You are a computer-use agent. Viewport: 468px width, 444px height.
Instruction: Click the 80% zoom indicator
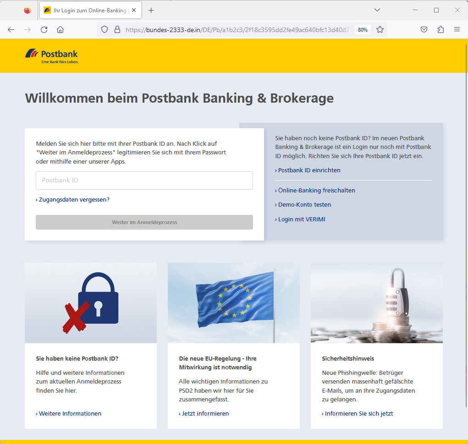[363, 29]
